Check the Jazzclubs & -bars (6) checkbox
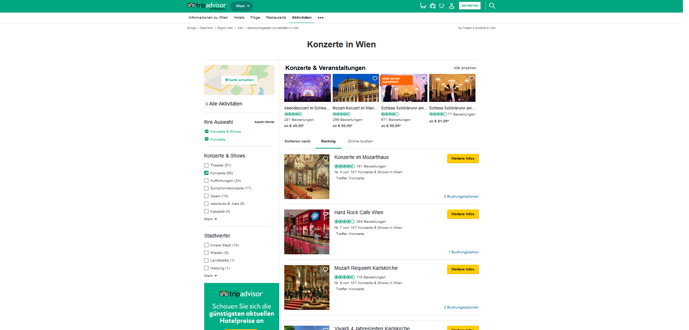689x330 pixels. tap(206, 204)
